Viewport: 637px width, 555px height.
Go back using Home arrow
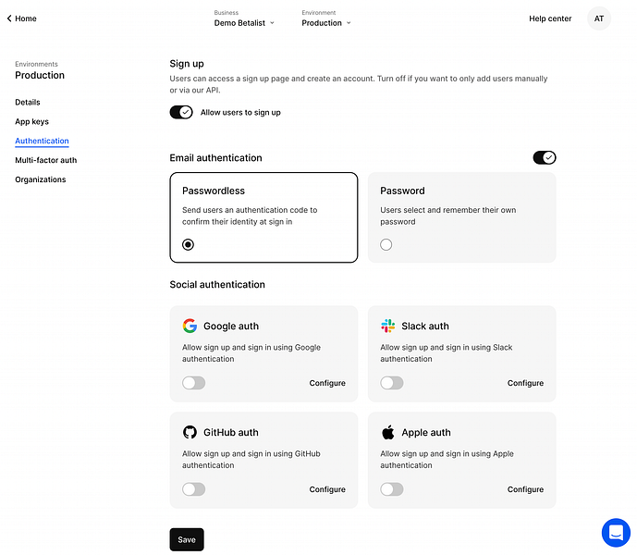21,18
